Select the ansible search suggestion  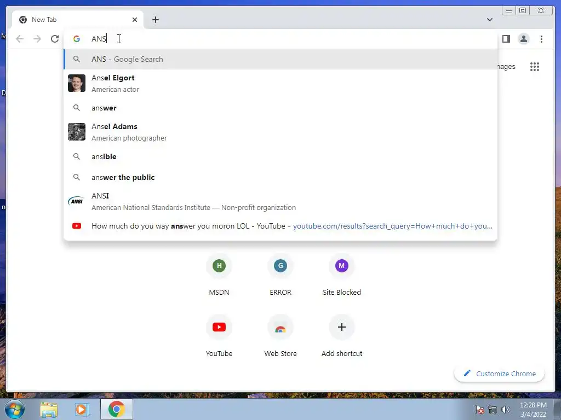tap(280, 156)
